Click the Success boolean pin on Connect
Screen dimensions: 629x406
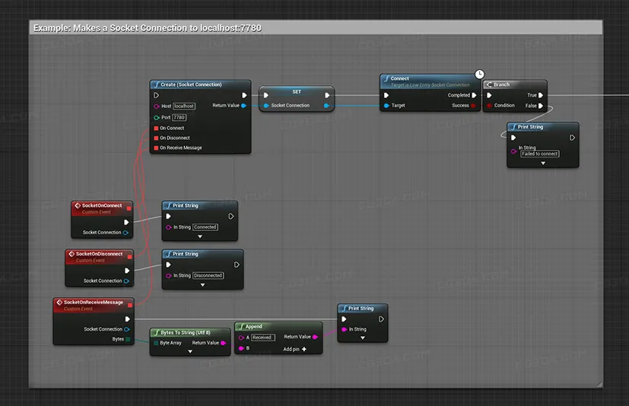pos(473,106)
